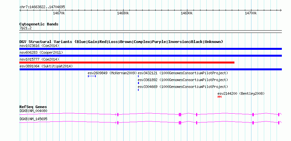Click the RefSeq Genes track title
Image resolution: width=291 pixels, height=141 pixels.
pos(33,107)
